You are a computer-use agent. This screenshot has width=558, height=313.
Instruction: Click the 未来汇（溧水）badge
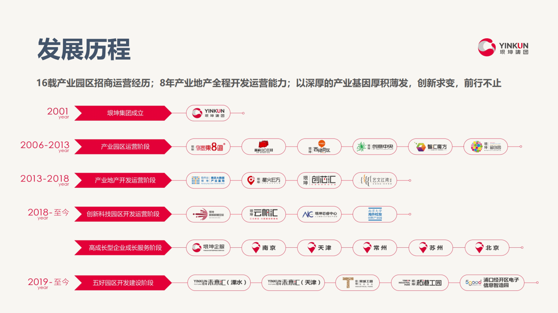pyautogui.click(x=219, y=283)
